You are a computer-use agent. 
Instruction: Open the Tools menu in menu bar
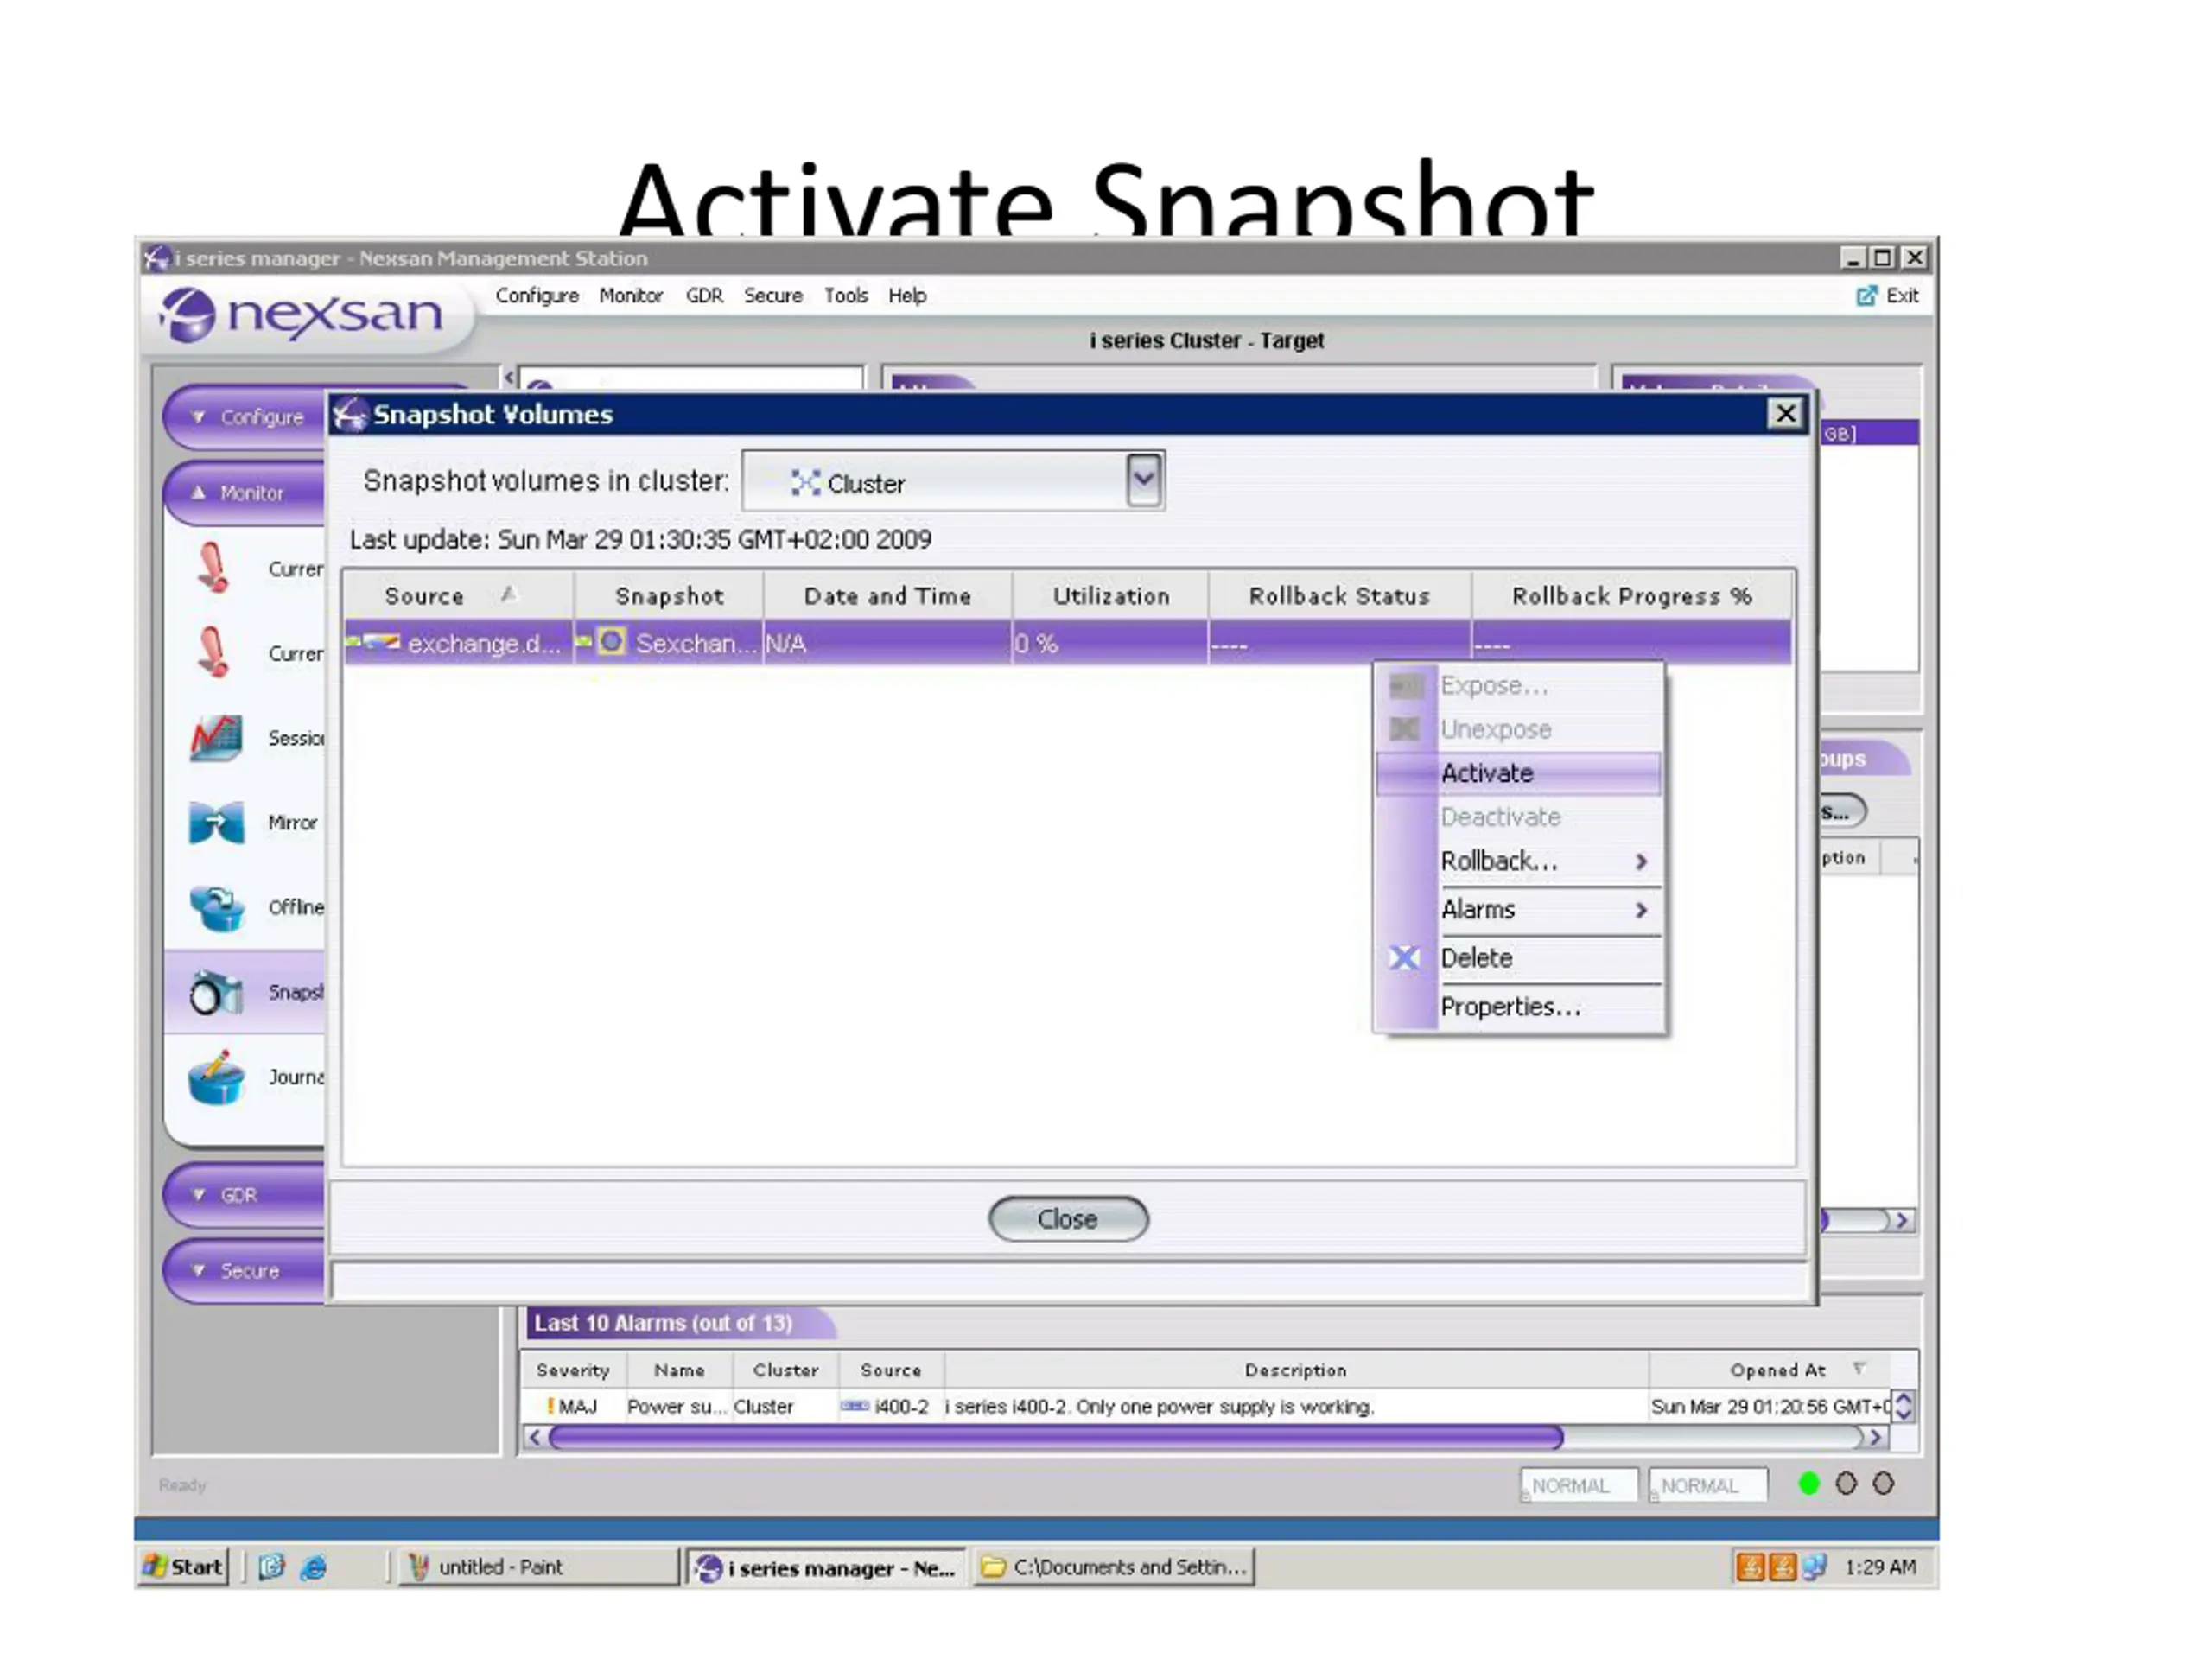click(x=846, y=296)
